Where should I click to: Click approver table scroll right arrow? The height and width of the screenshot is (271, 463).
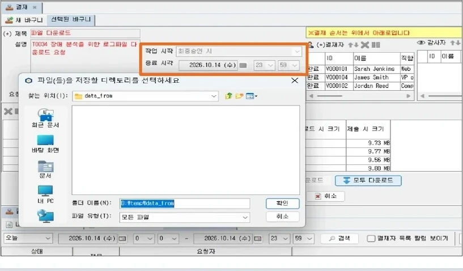point(409,96)
